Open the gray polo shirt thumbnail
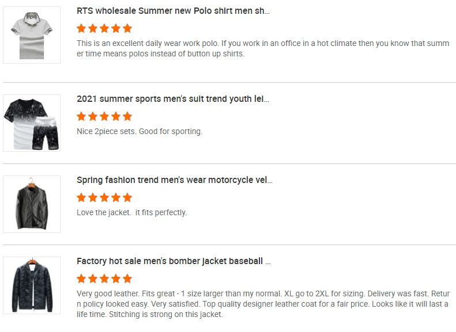456x332 pixels. coord(32,35)
